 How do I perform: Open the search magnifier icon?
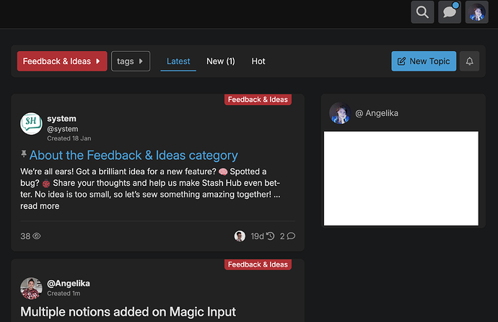pos(423,12)
